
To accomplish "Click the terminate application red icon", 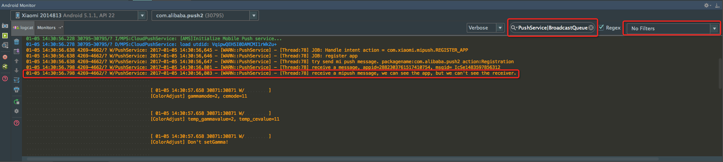I will 5,57.
